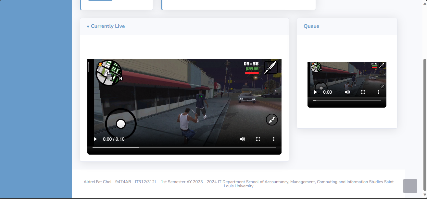Enter fullscreen on the Queue video
Viewport: 427px width, 199px height.
coord(363,92)
